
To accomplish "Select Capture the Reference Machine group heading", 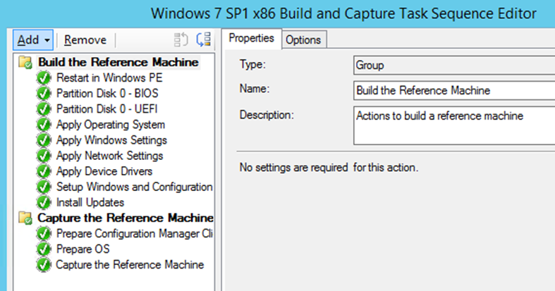I will 126,218.
